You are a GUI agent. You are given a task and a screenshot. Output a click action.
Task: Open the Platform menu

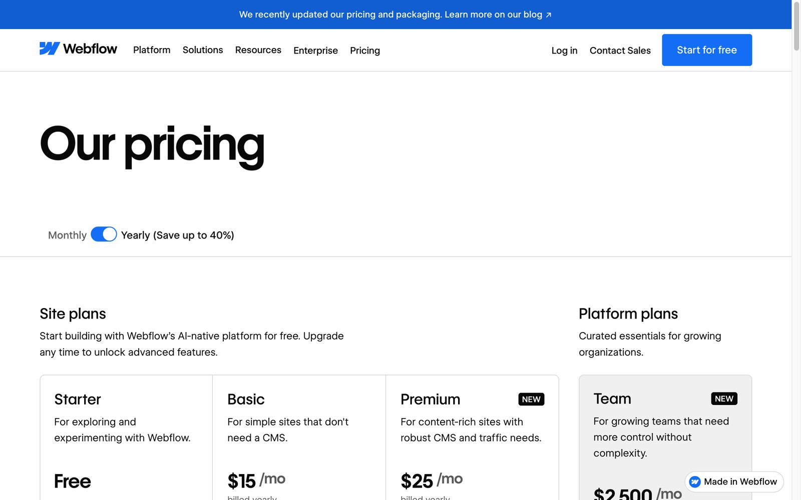tap(152, 50)
